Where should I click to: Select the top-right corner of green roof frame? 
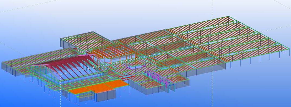[228, 17]
